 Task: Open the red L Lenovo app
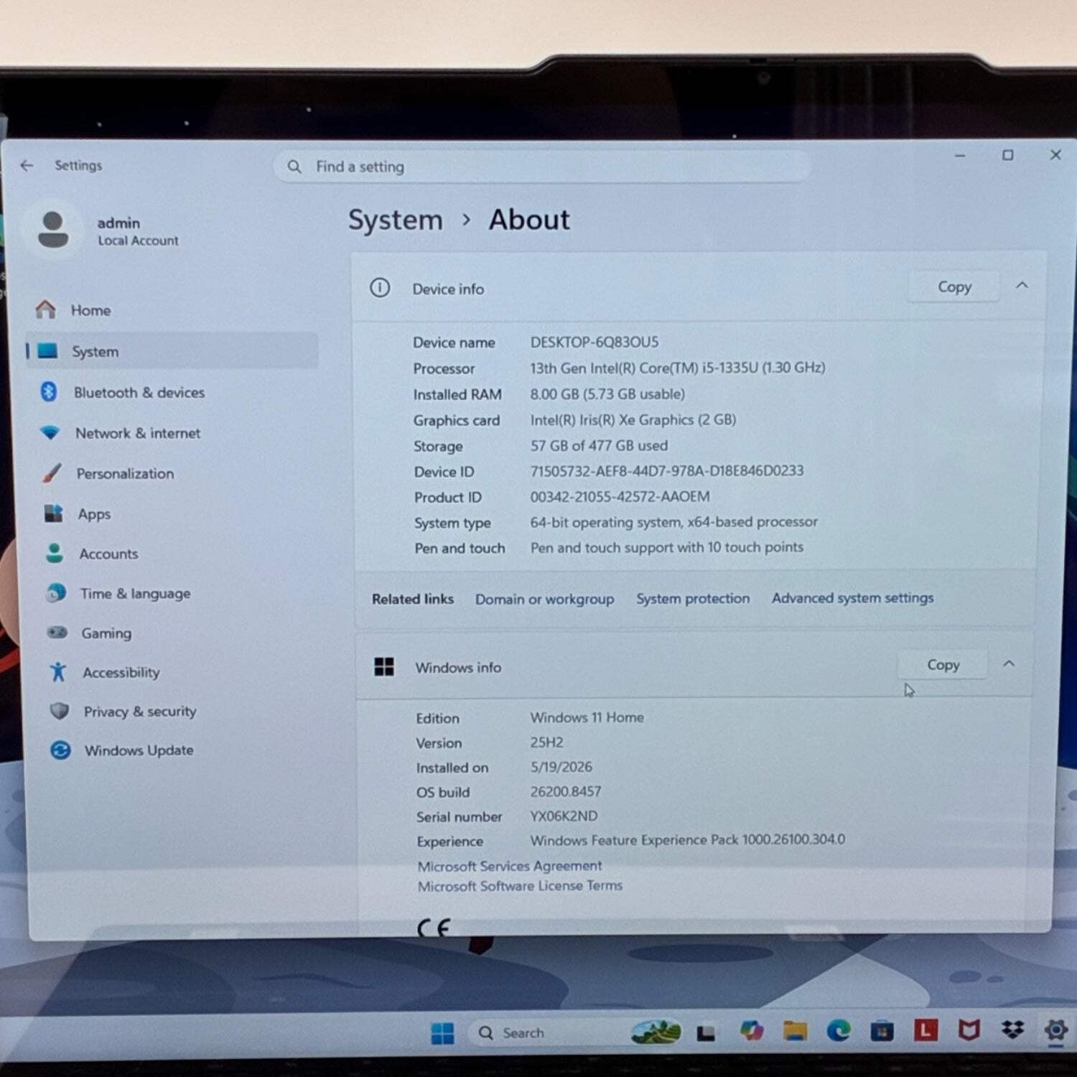pyautogui.click(x=926, y=1030)
